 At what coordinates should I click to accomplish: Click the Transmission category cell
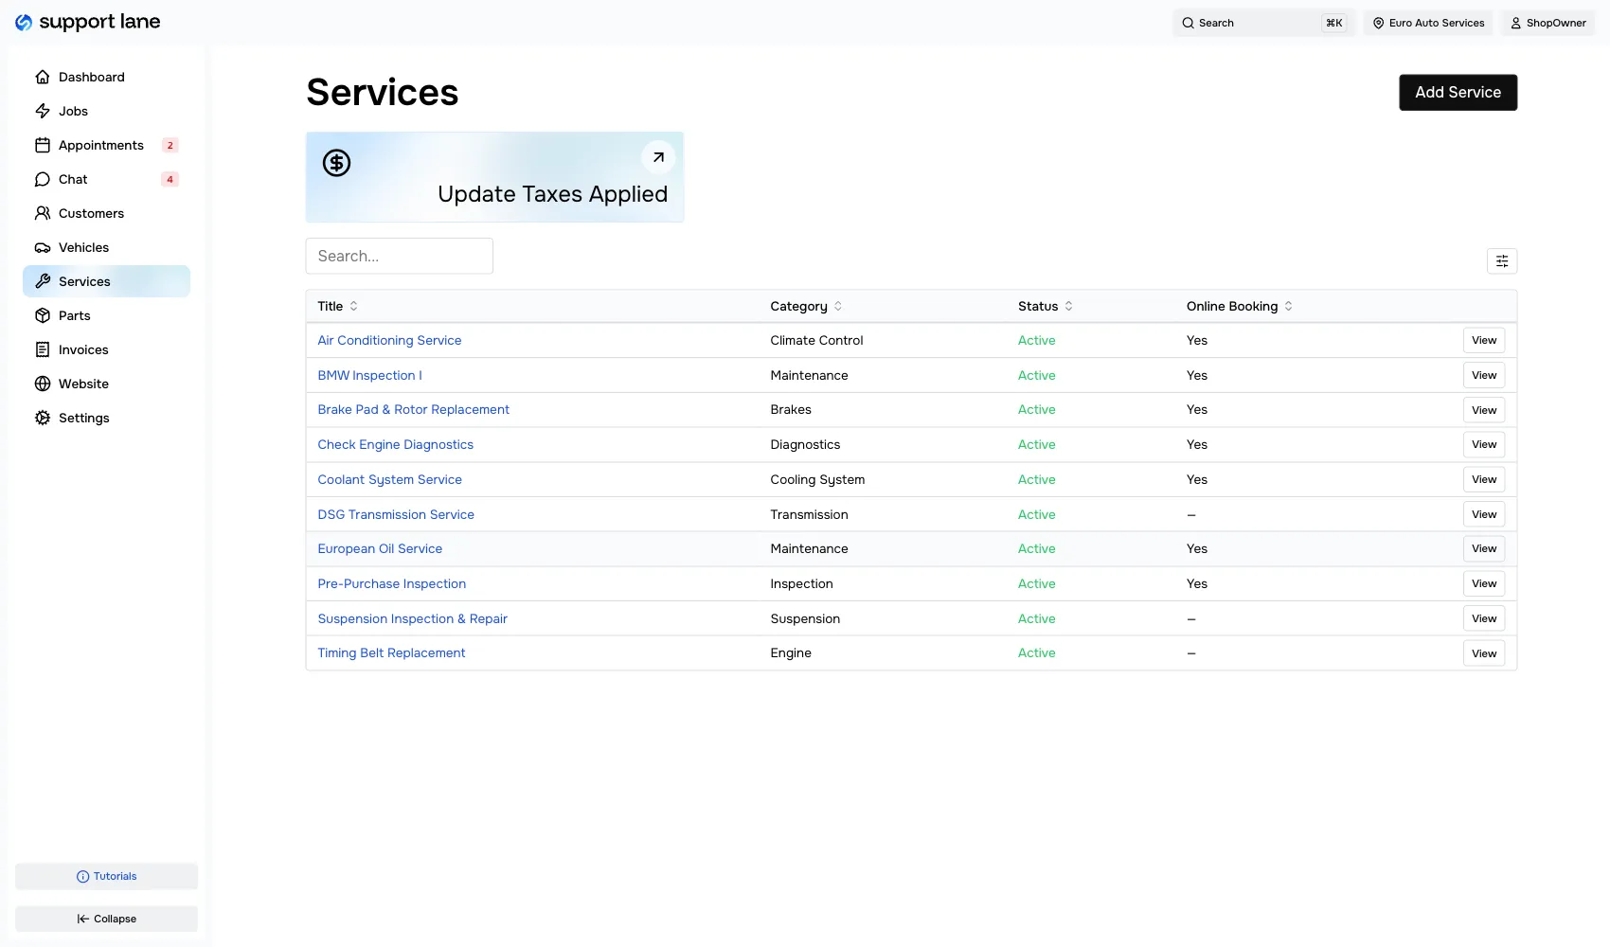(809, 514)
